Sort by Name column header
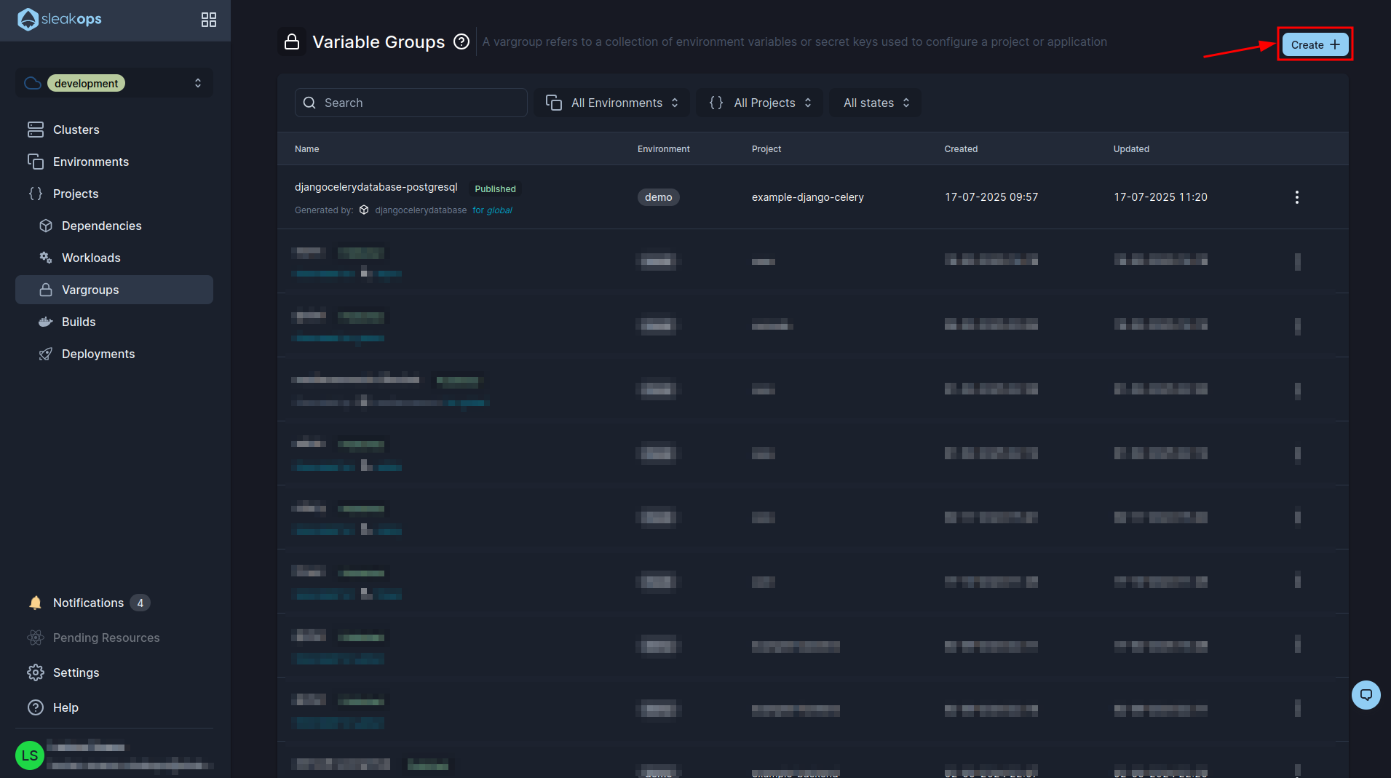The width and height of the screenshot is (1391, 778). [x=306, y=148]
